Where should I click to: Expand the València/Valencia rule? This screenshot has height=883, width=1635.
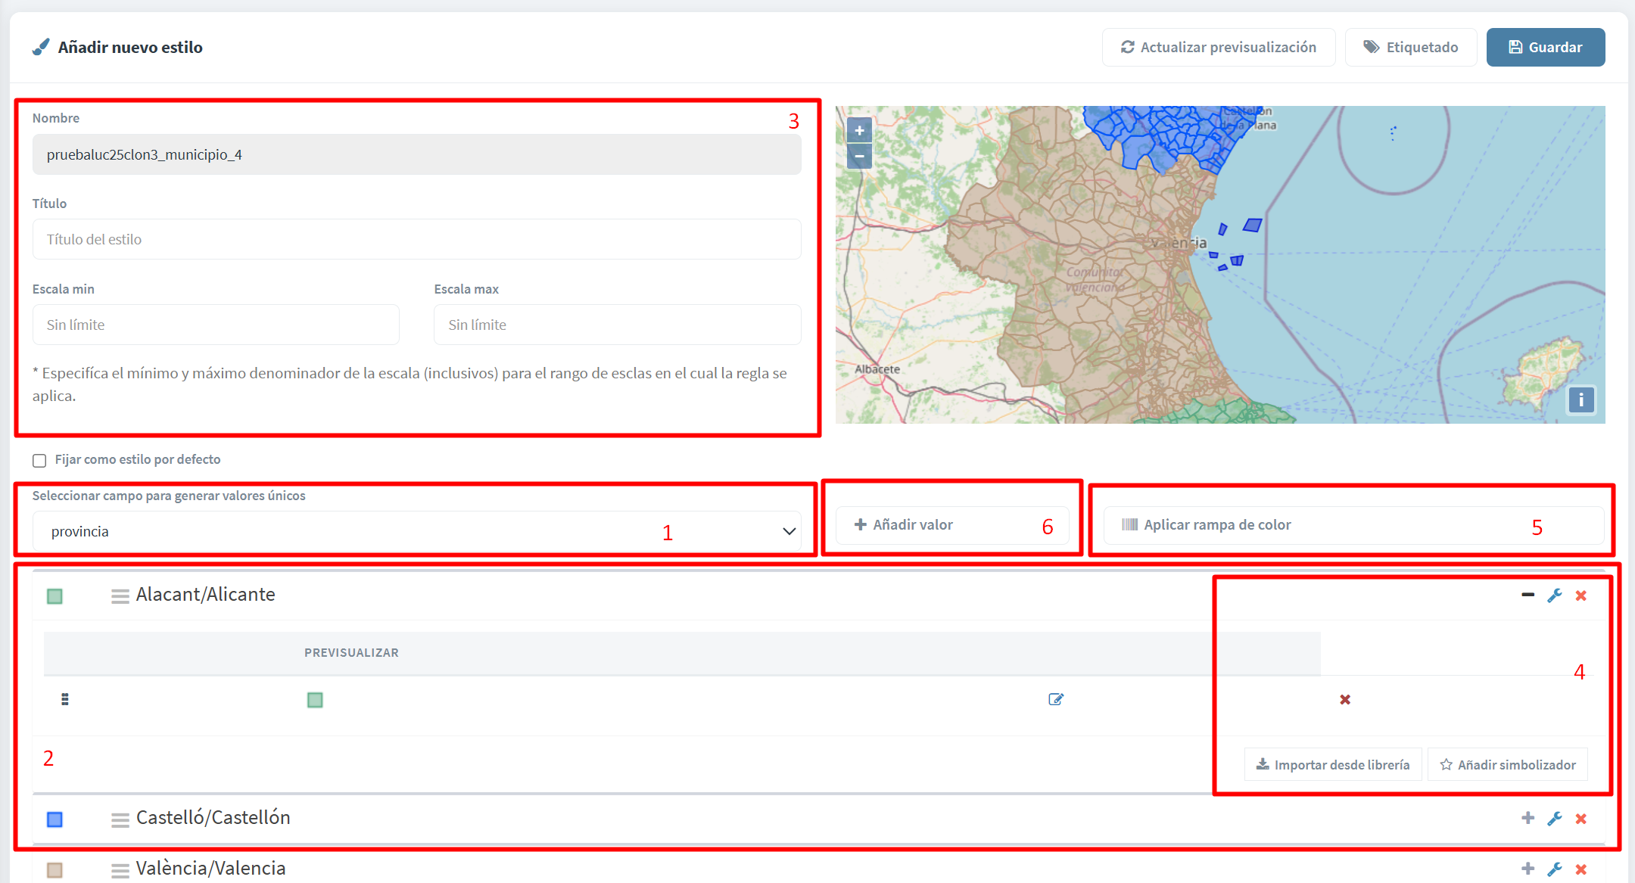click(x=1528, y=869)
